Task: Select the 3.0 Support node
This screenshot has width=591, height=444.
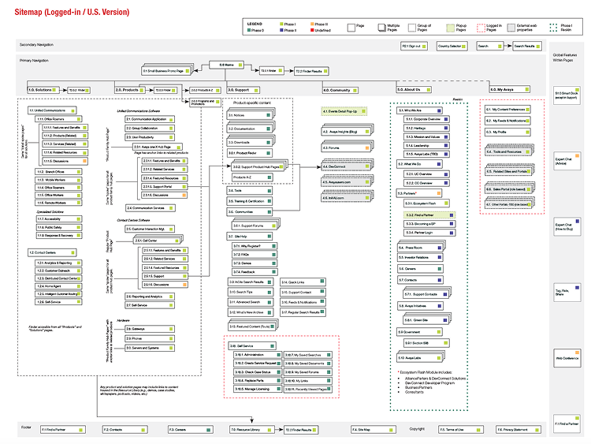Action: 243,90
